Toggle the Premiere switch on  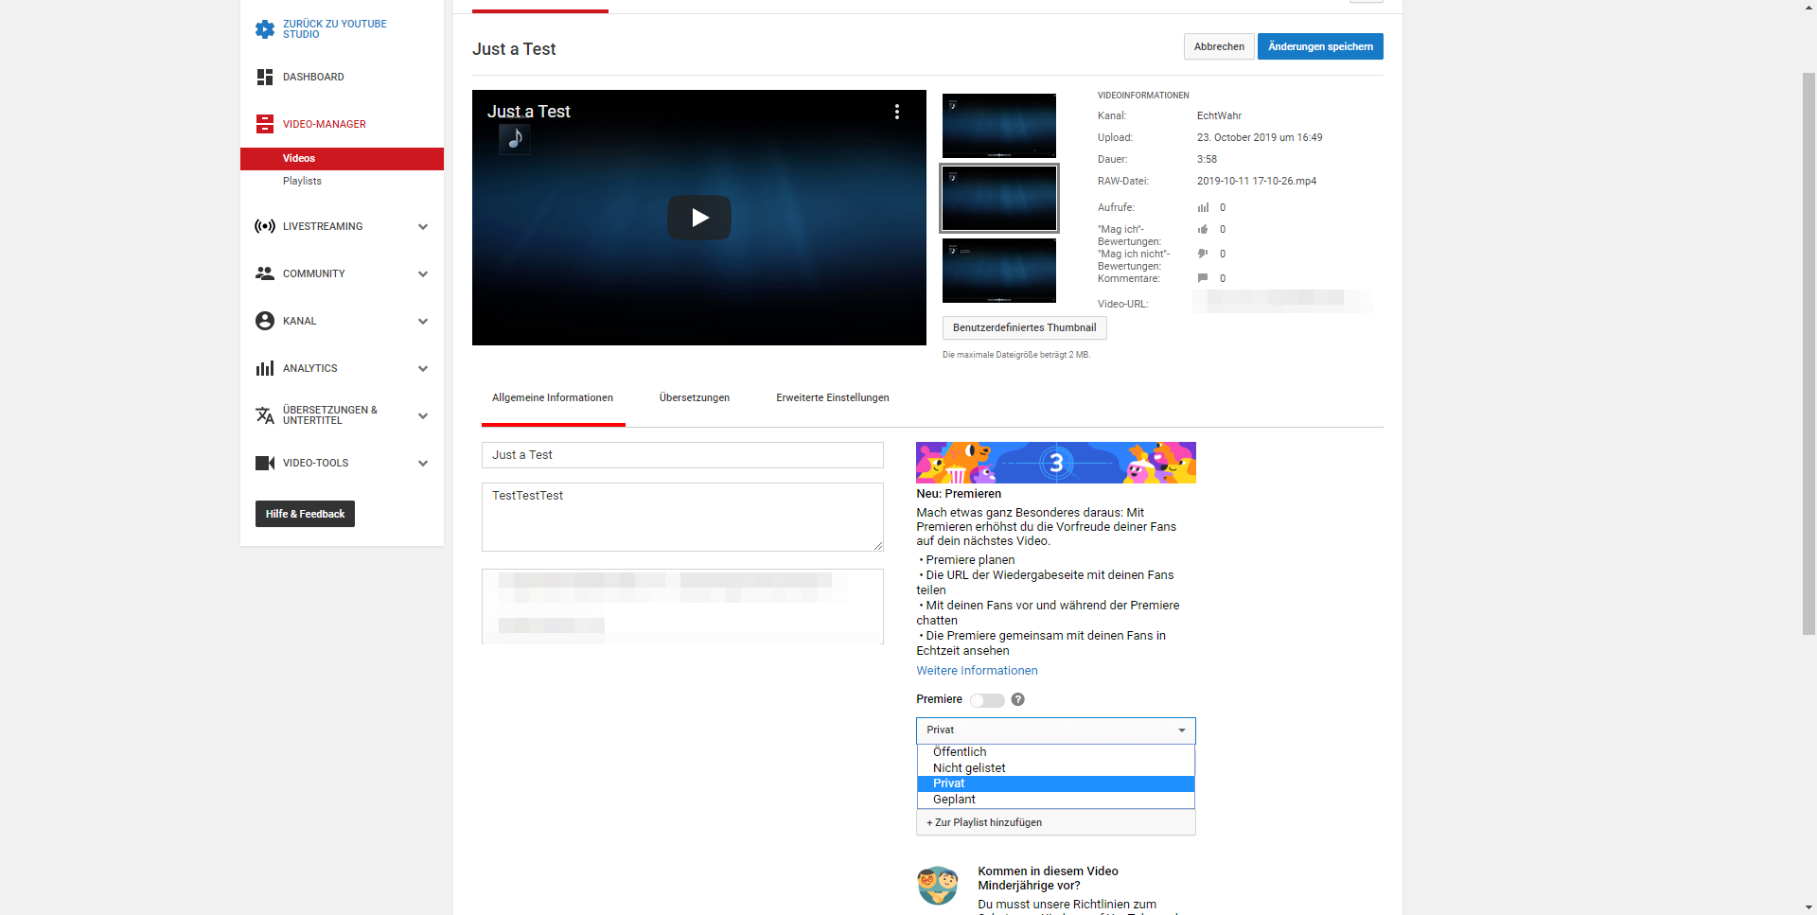pos(986,700)
